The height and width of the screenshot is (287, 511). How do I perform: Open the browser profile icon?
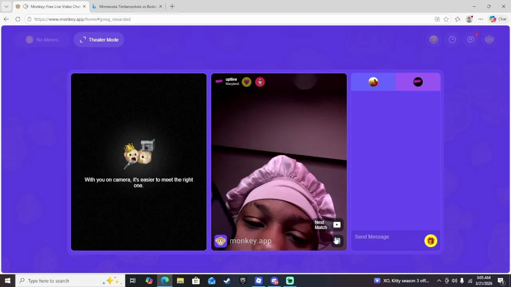(x=469, y=19)
